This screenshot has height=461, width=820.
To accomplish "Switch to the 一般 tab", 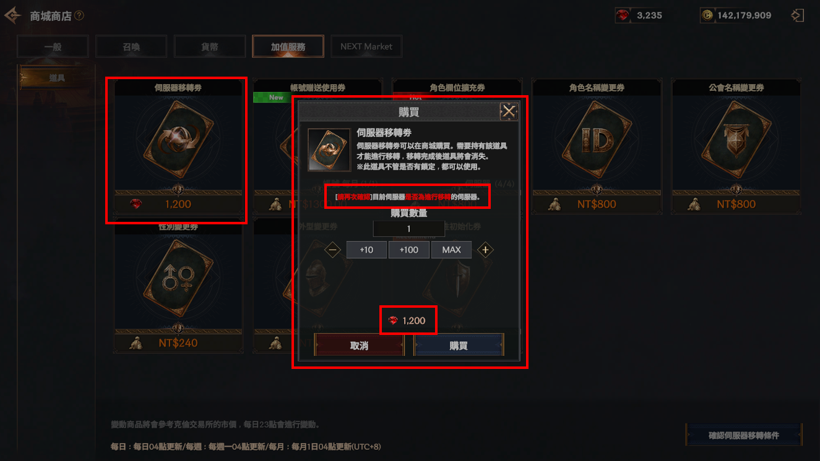I will coord(53,46).
